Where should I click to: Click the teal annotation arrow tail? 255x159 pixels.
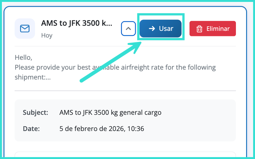[x=82, y=81]
